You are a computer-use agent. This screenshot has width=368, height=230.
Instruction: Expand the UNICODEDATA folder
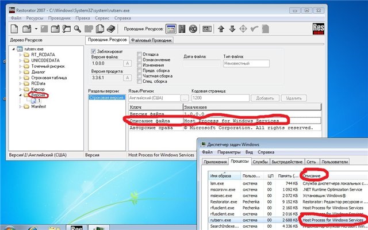20,60
